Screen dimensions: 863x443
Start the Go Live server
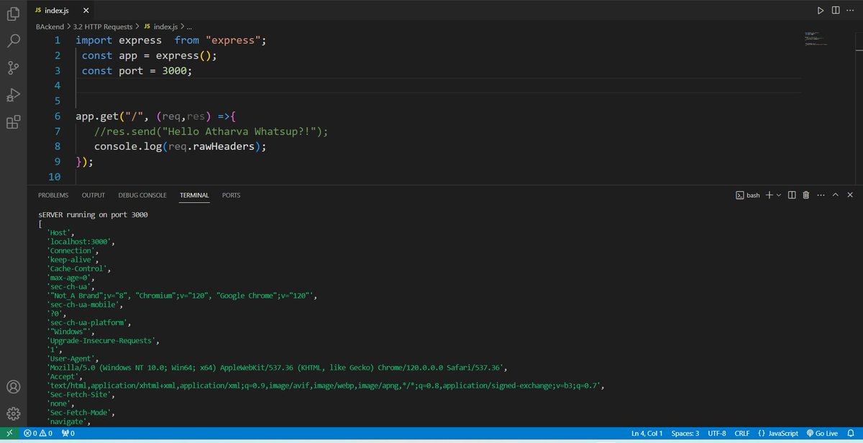[821, 433]
